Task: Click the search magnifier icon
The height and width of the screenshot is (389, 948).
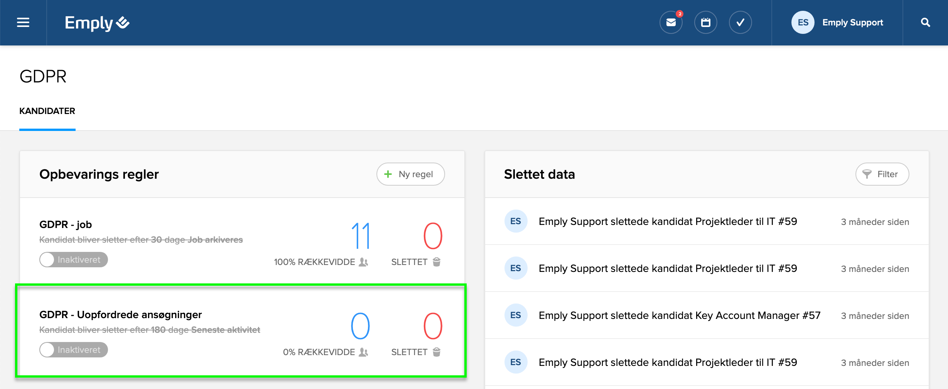Action: (x=925, y=23)
